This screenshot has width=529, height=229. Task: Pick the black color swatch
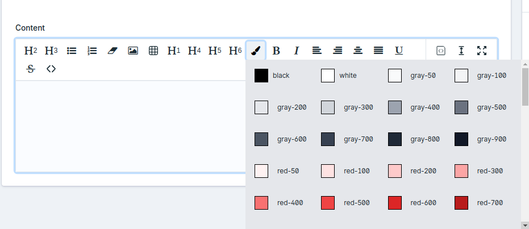click(x=261, y=76)
